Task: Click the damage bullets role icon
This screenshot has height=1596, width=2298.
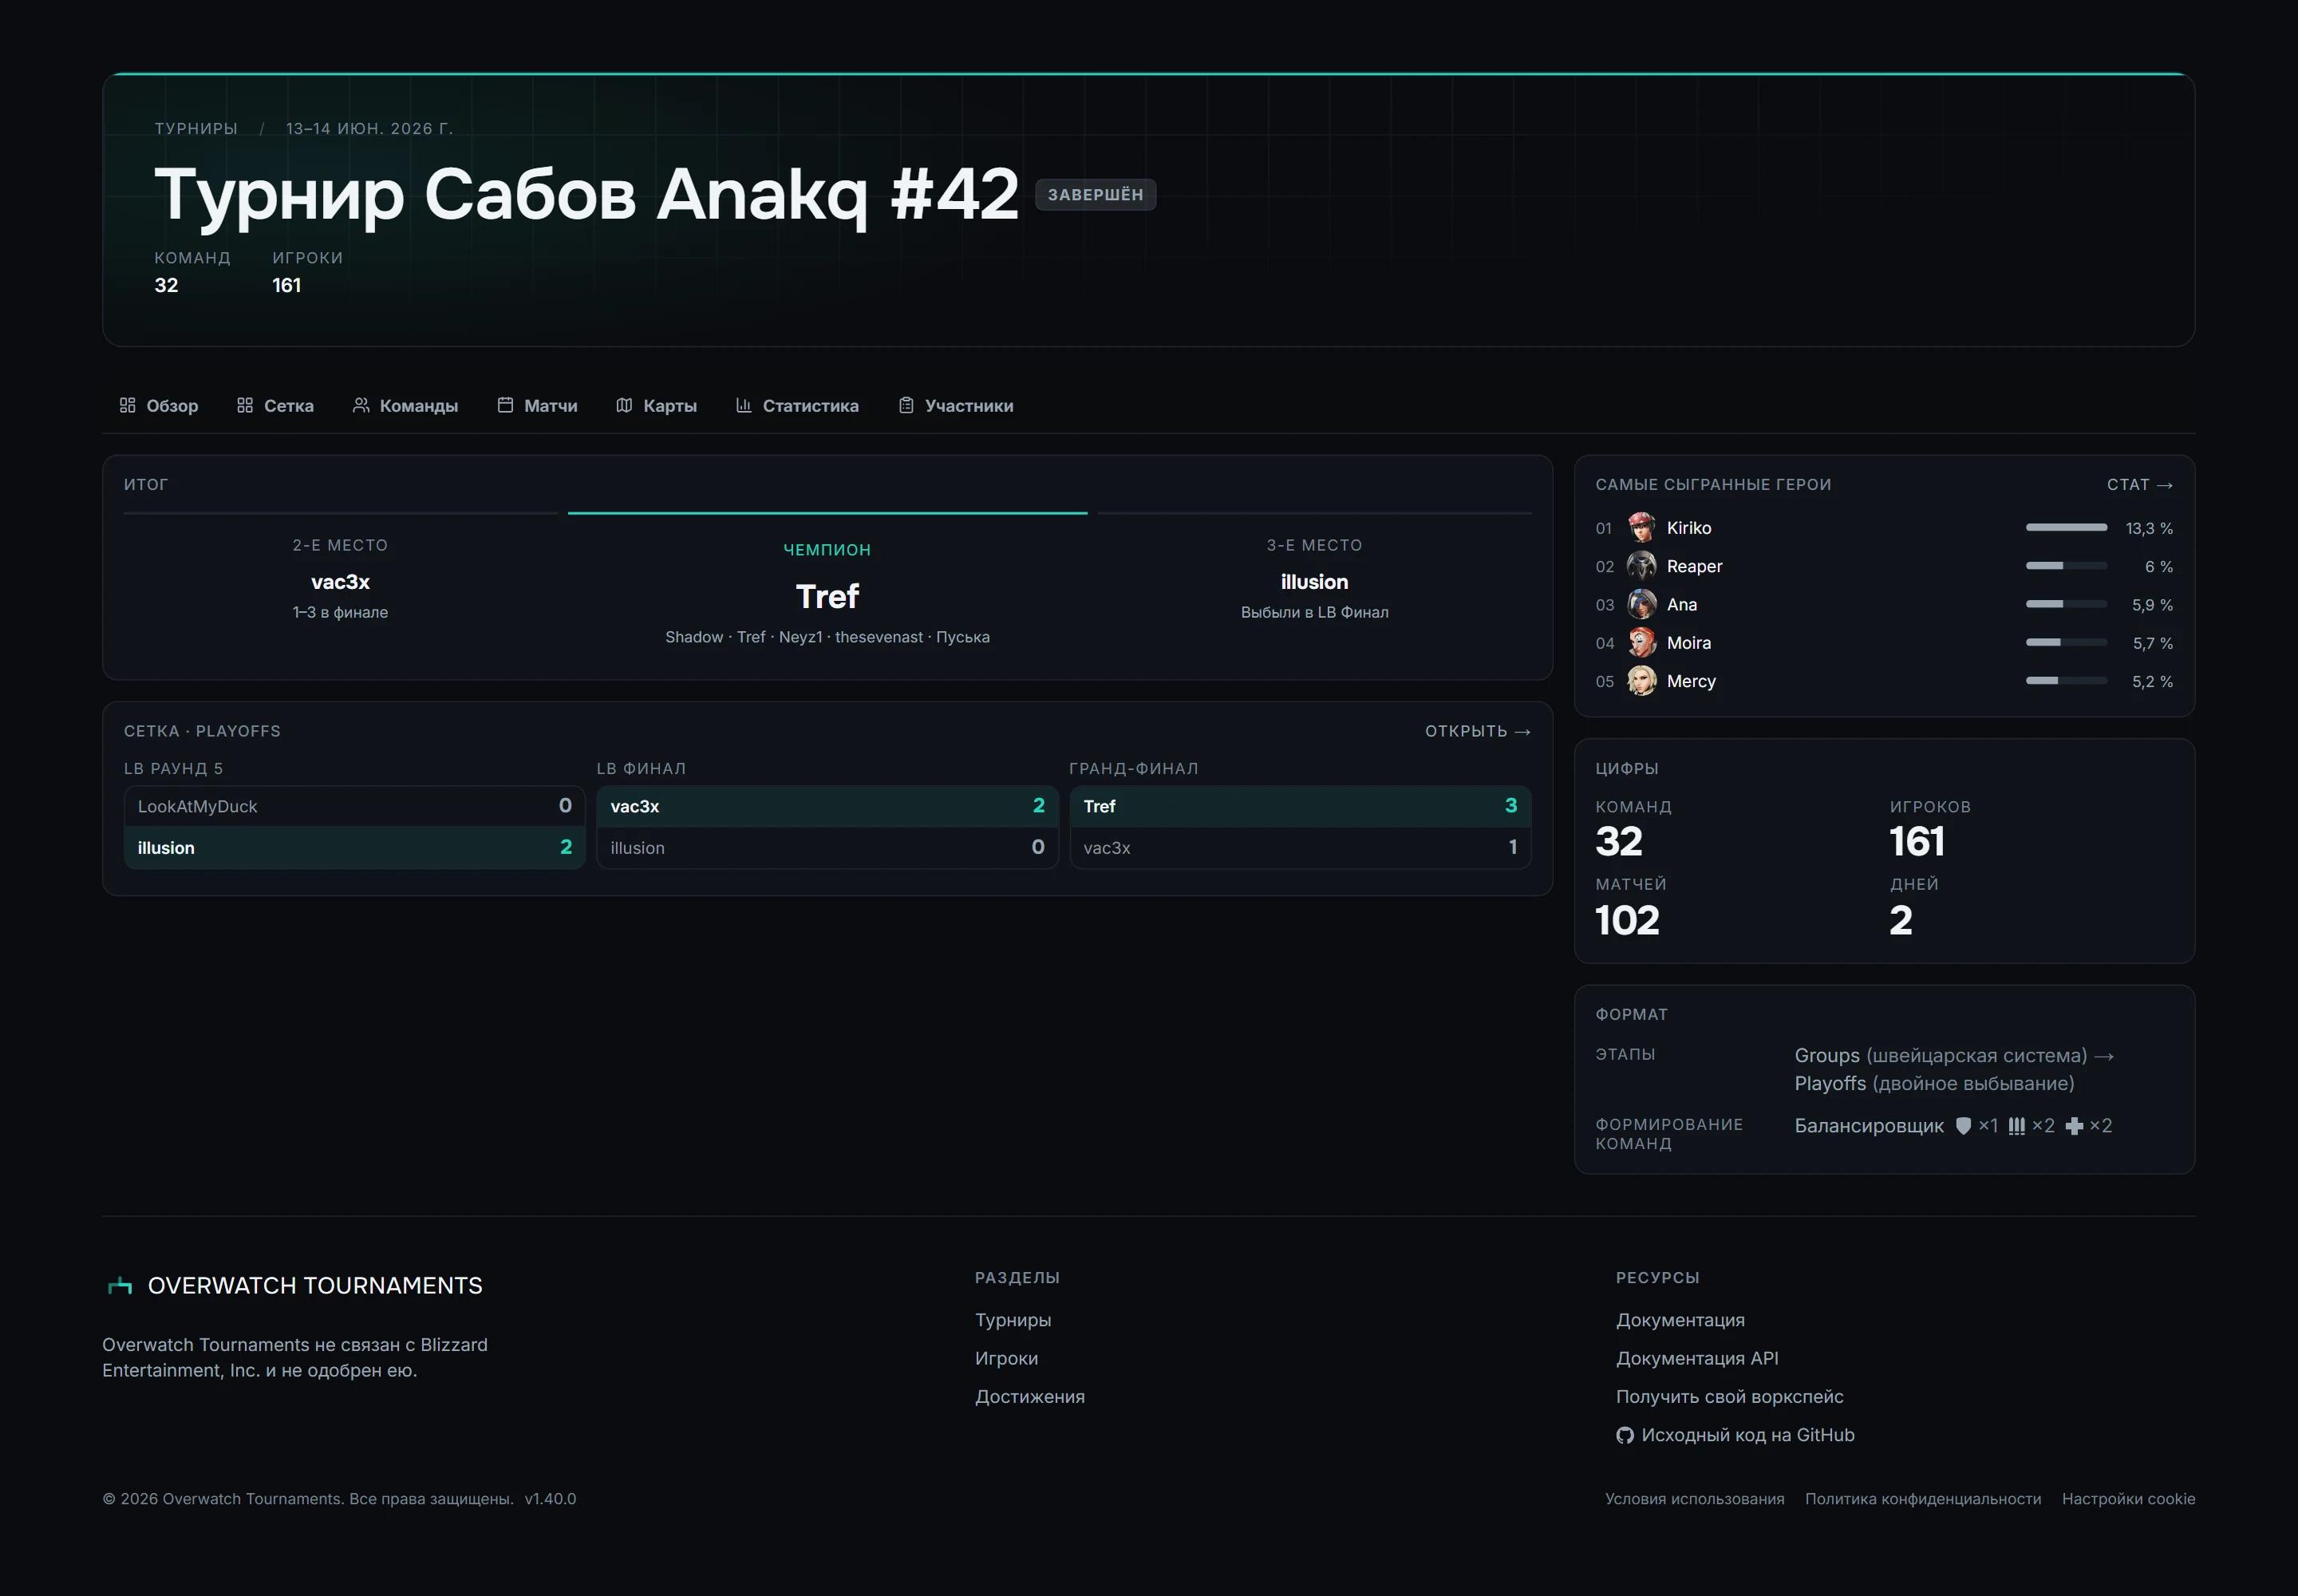Action: point(2017,1126)
